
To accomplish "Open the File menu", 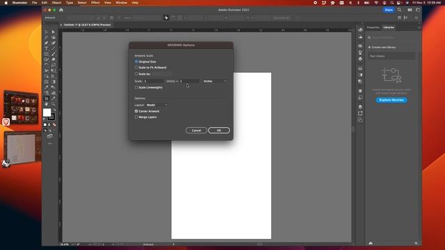I will click(34, 3).
